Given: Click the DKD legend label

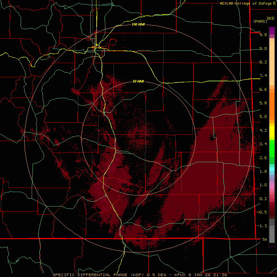Looking at the screenshot, I should click(271, 18).
